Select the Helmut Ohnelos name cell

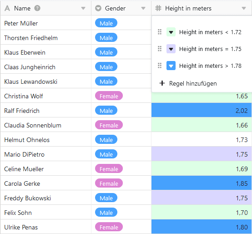click(46, 139)
